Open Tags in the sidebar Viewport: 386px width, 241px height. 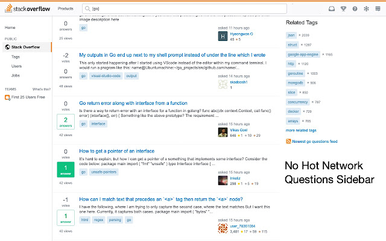coord(16,57)
